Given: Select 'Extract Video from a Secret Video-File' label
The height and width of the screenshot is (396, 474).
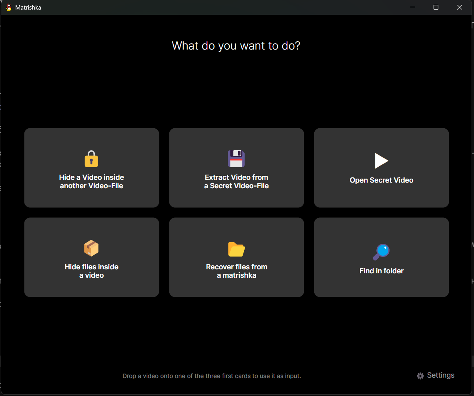Looking at the screenshot, I should [x=236, y=181].
